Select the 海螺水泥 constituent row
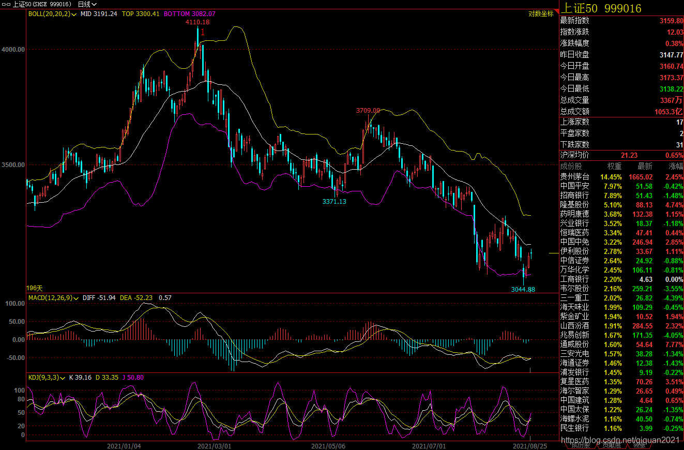Image resolution: width=684 pixels, height=450 pixels. click(x=621, y=419)
